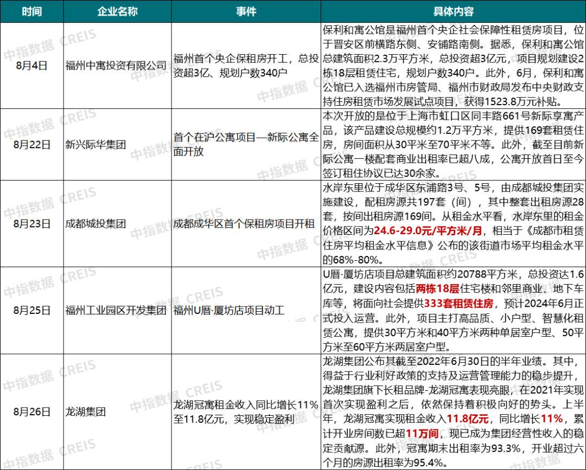
Task: Click red text 333套租赁住房
Action: (459, 304)
